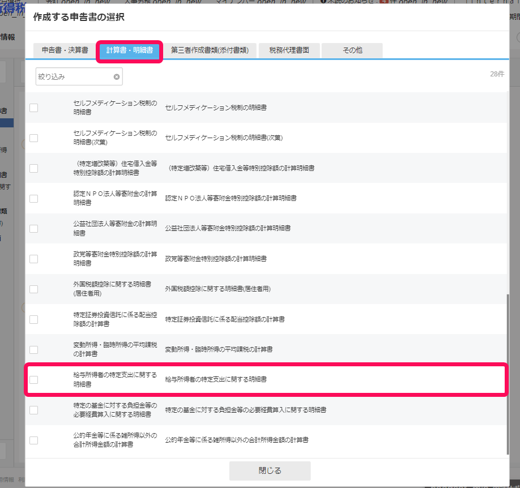Open the その他 tab
The image size is (520, 488).
[x=352, y=50]
